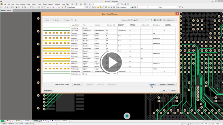
Task: Click the open folder icon in toolbar
Action: (x=5, y=7)
